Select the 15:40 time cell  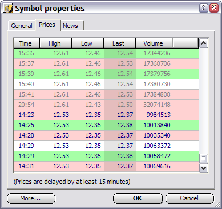pyautogui.click(x=26, y=84)
